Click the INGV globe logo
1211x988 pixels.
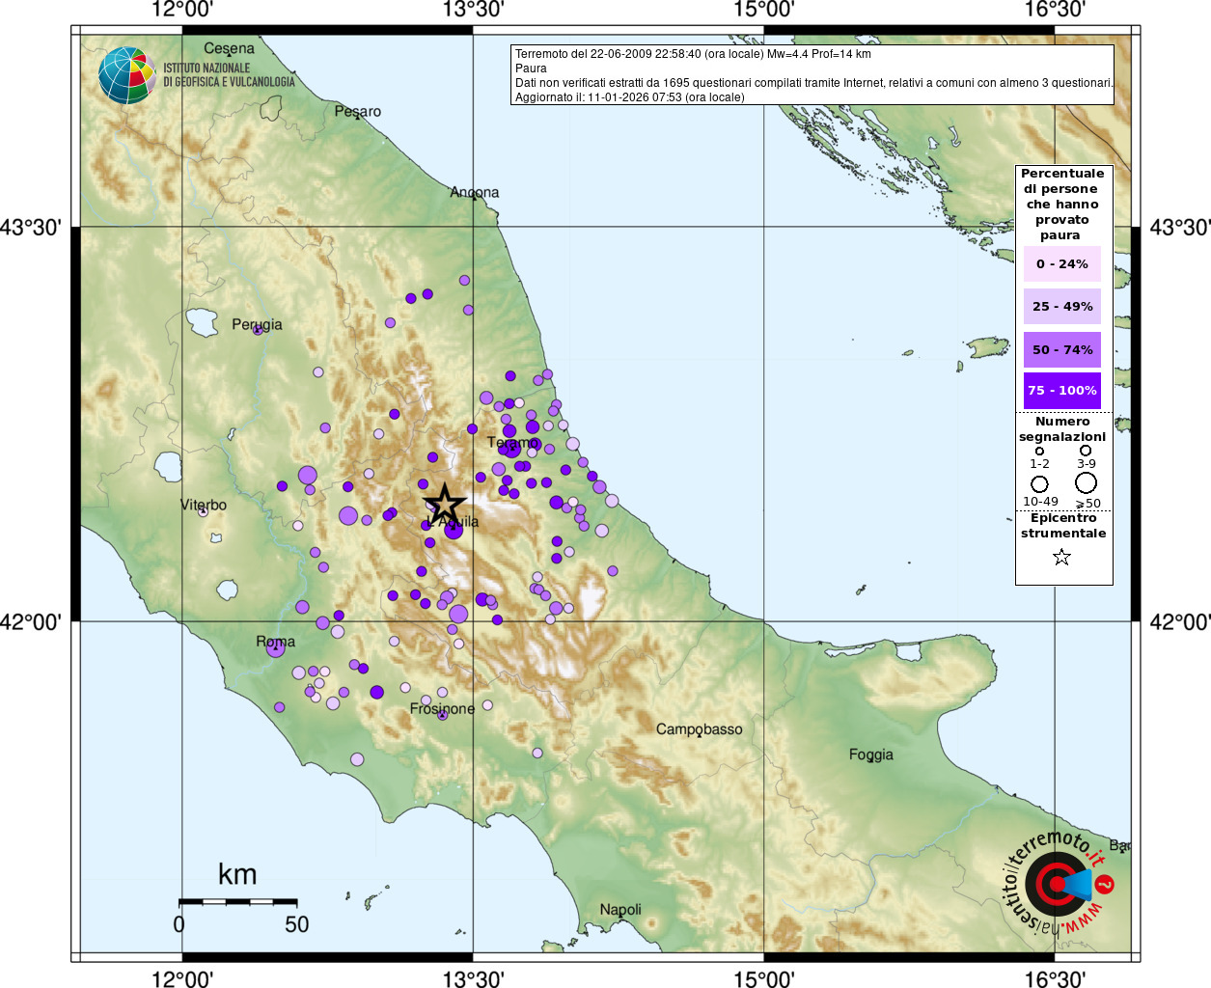[126, 75]
